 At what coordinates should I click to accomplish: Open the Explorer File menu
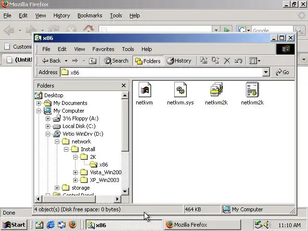[46, 49]
